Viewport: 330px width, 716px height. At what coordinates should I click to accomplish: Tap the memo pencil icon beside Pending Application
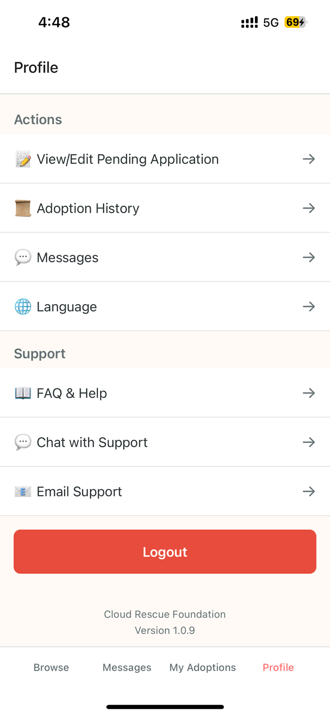[23, 160]
